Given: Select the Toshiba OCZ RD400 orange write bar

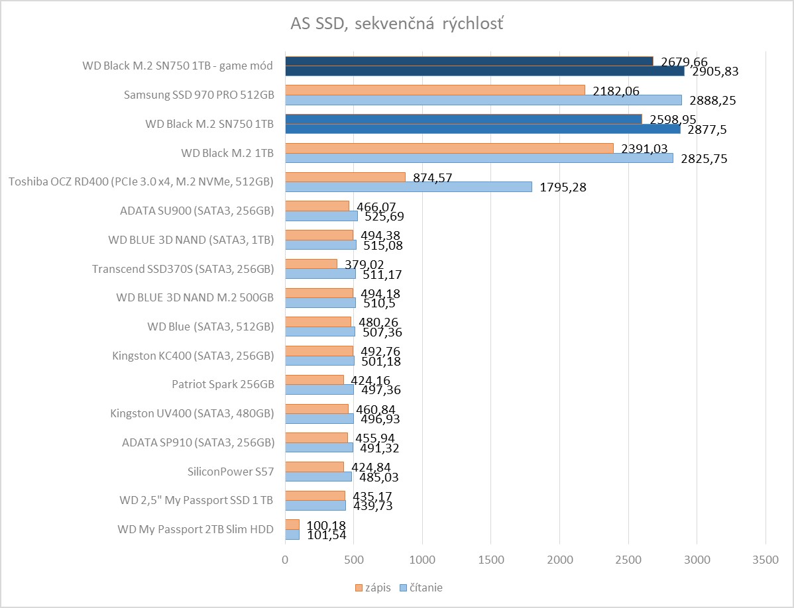Looking at the screenshot, I should [345, 177].
